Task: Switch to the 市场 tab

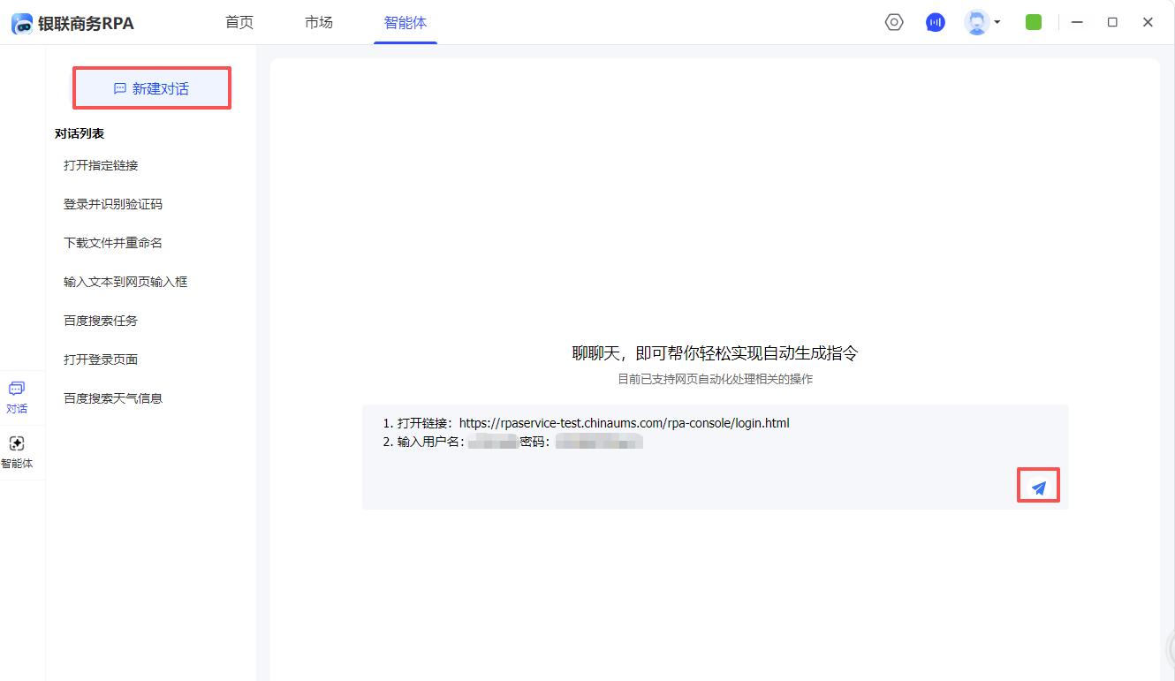Action: pos(319,23)
